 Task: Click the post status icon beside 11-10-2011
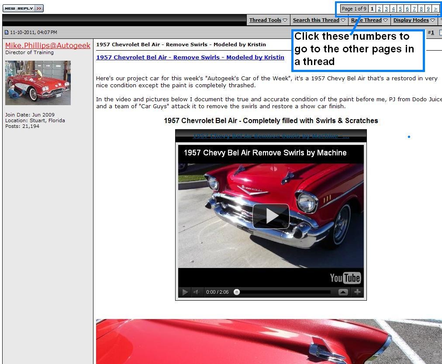point(7,32)
